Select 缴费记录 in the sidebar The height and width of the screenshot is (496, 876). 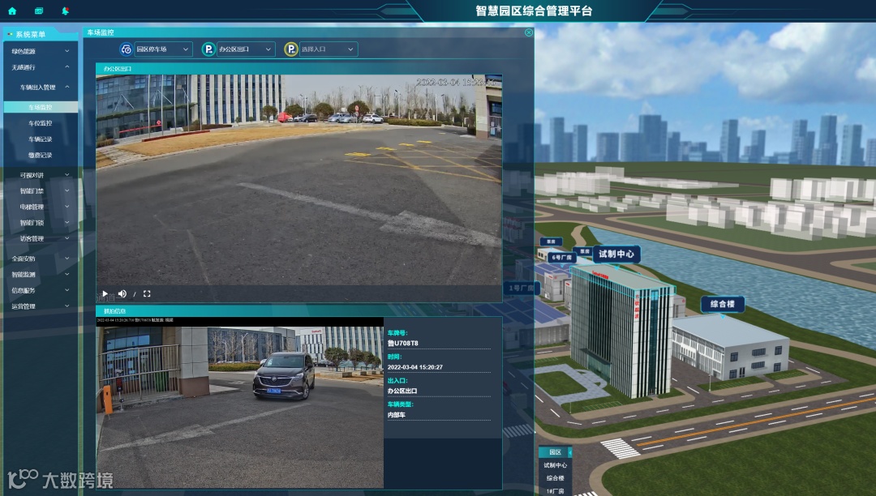pyautogui.click(x=41, y=155)
